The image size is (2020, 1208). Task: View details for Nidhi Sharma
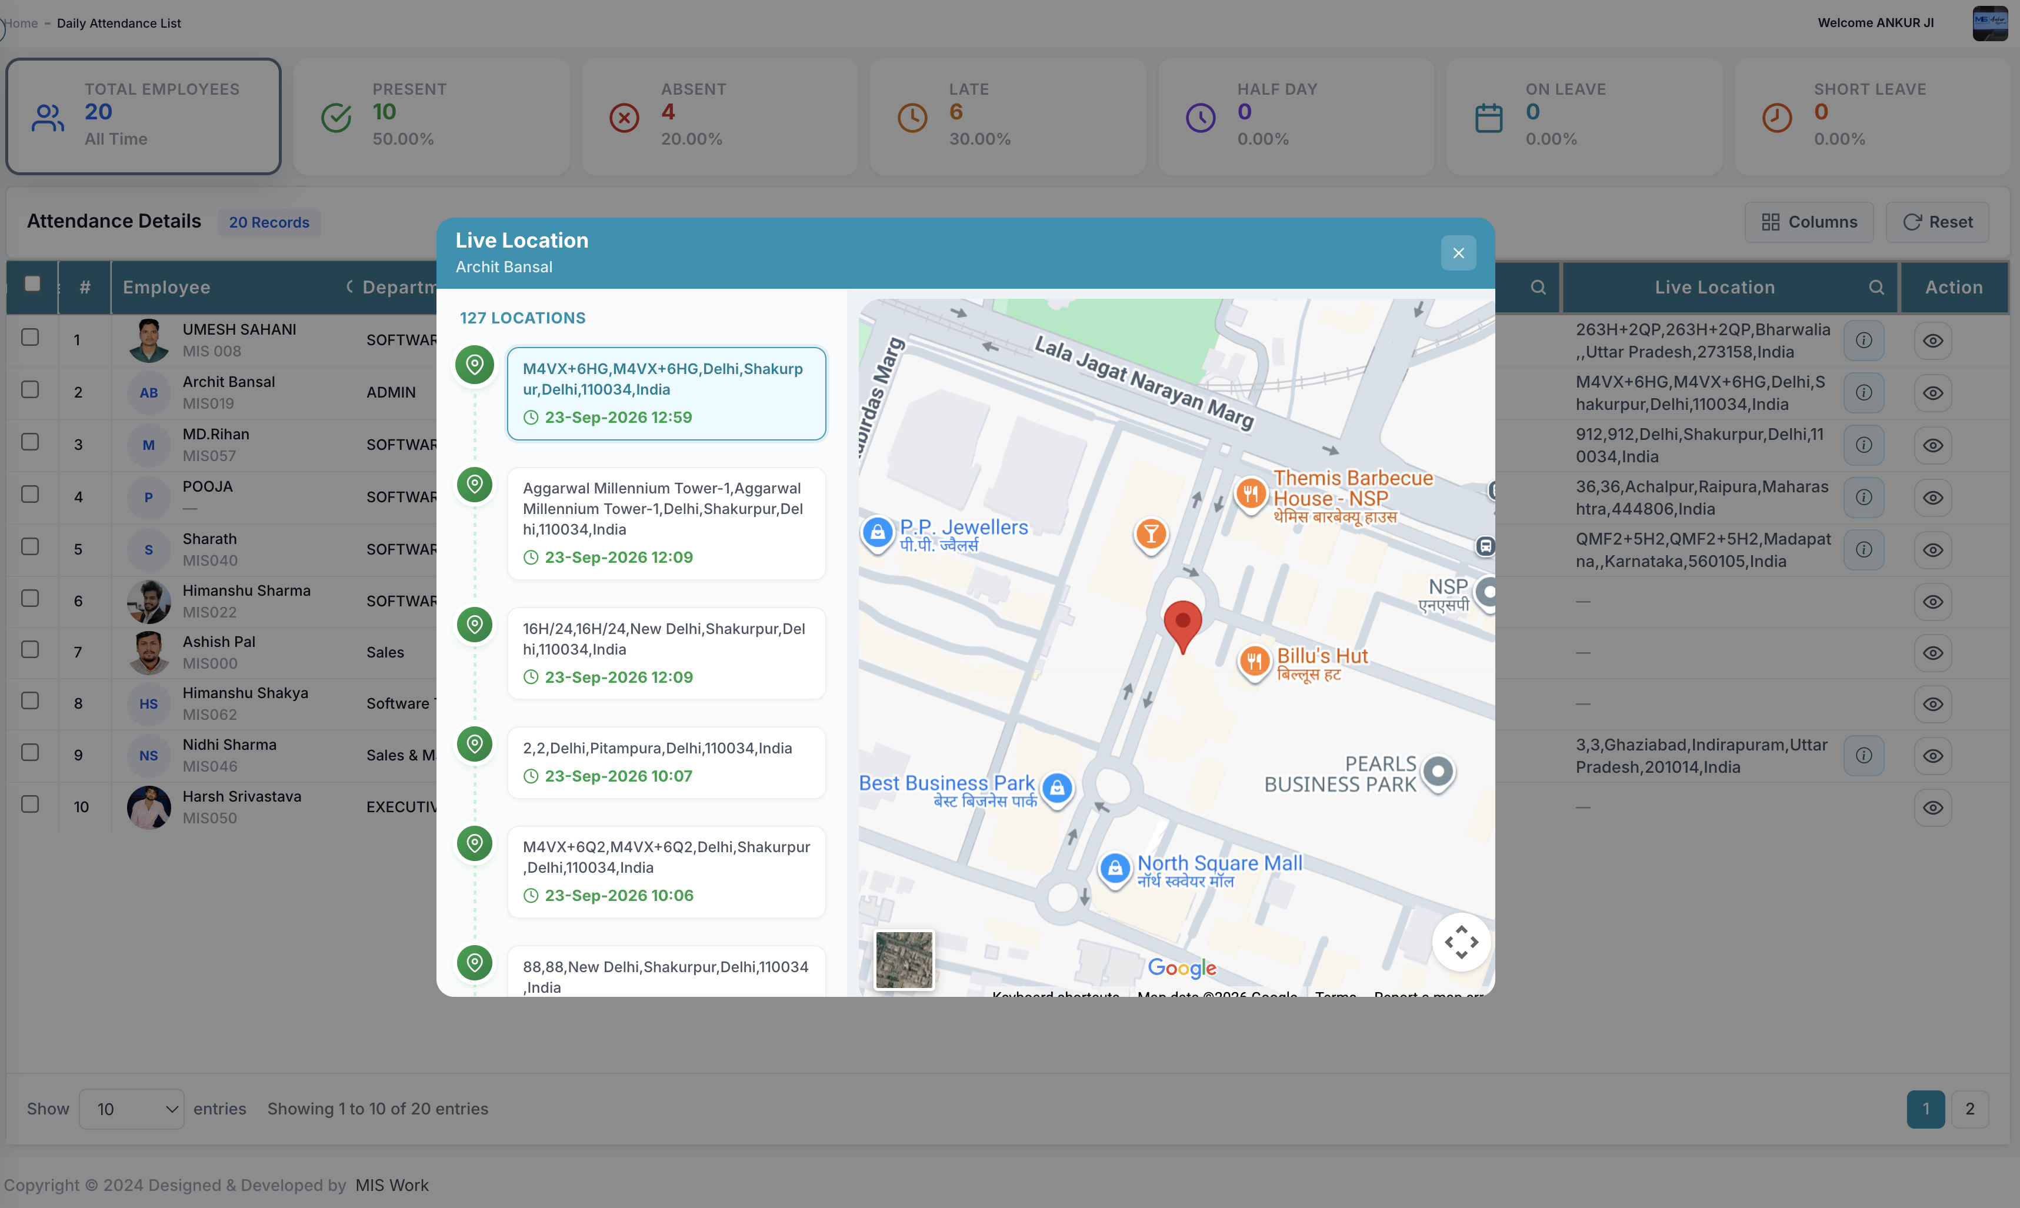pyautogui.click(x=1932, y=756)
